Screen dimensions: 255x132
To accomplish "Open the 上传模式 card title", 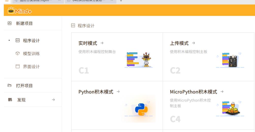I will [x=179, y=43].
